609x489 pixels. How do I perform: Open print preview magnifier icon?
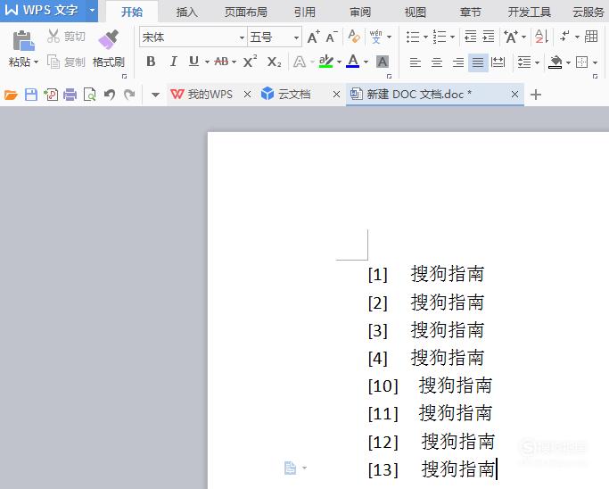(x=90, y=95)
